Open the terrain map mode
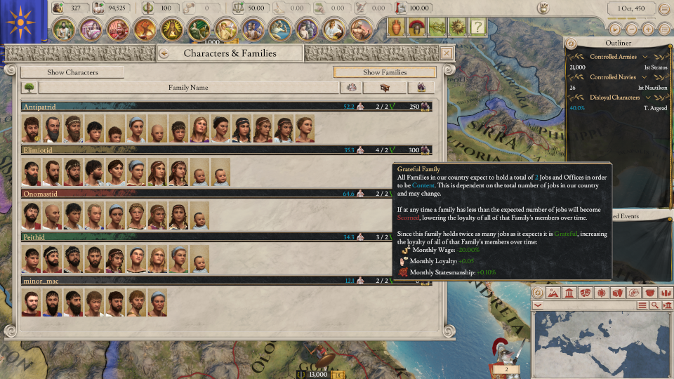The width and height of the screenshot is (674, 379). coord(553,293)
